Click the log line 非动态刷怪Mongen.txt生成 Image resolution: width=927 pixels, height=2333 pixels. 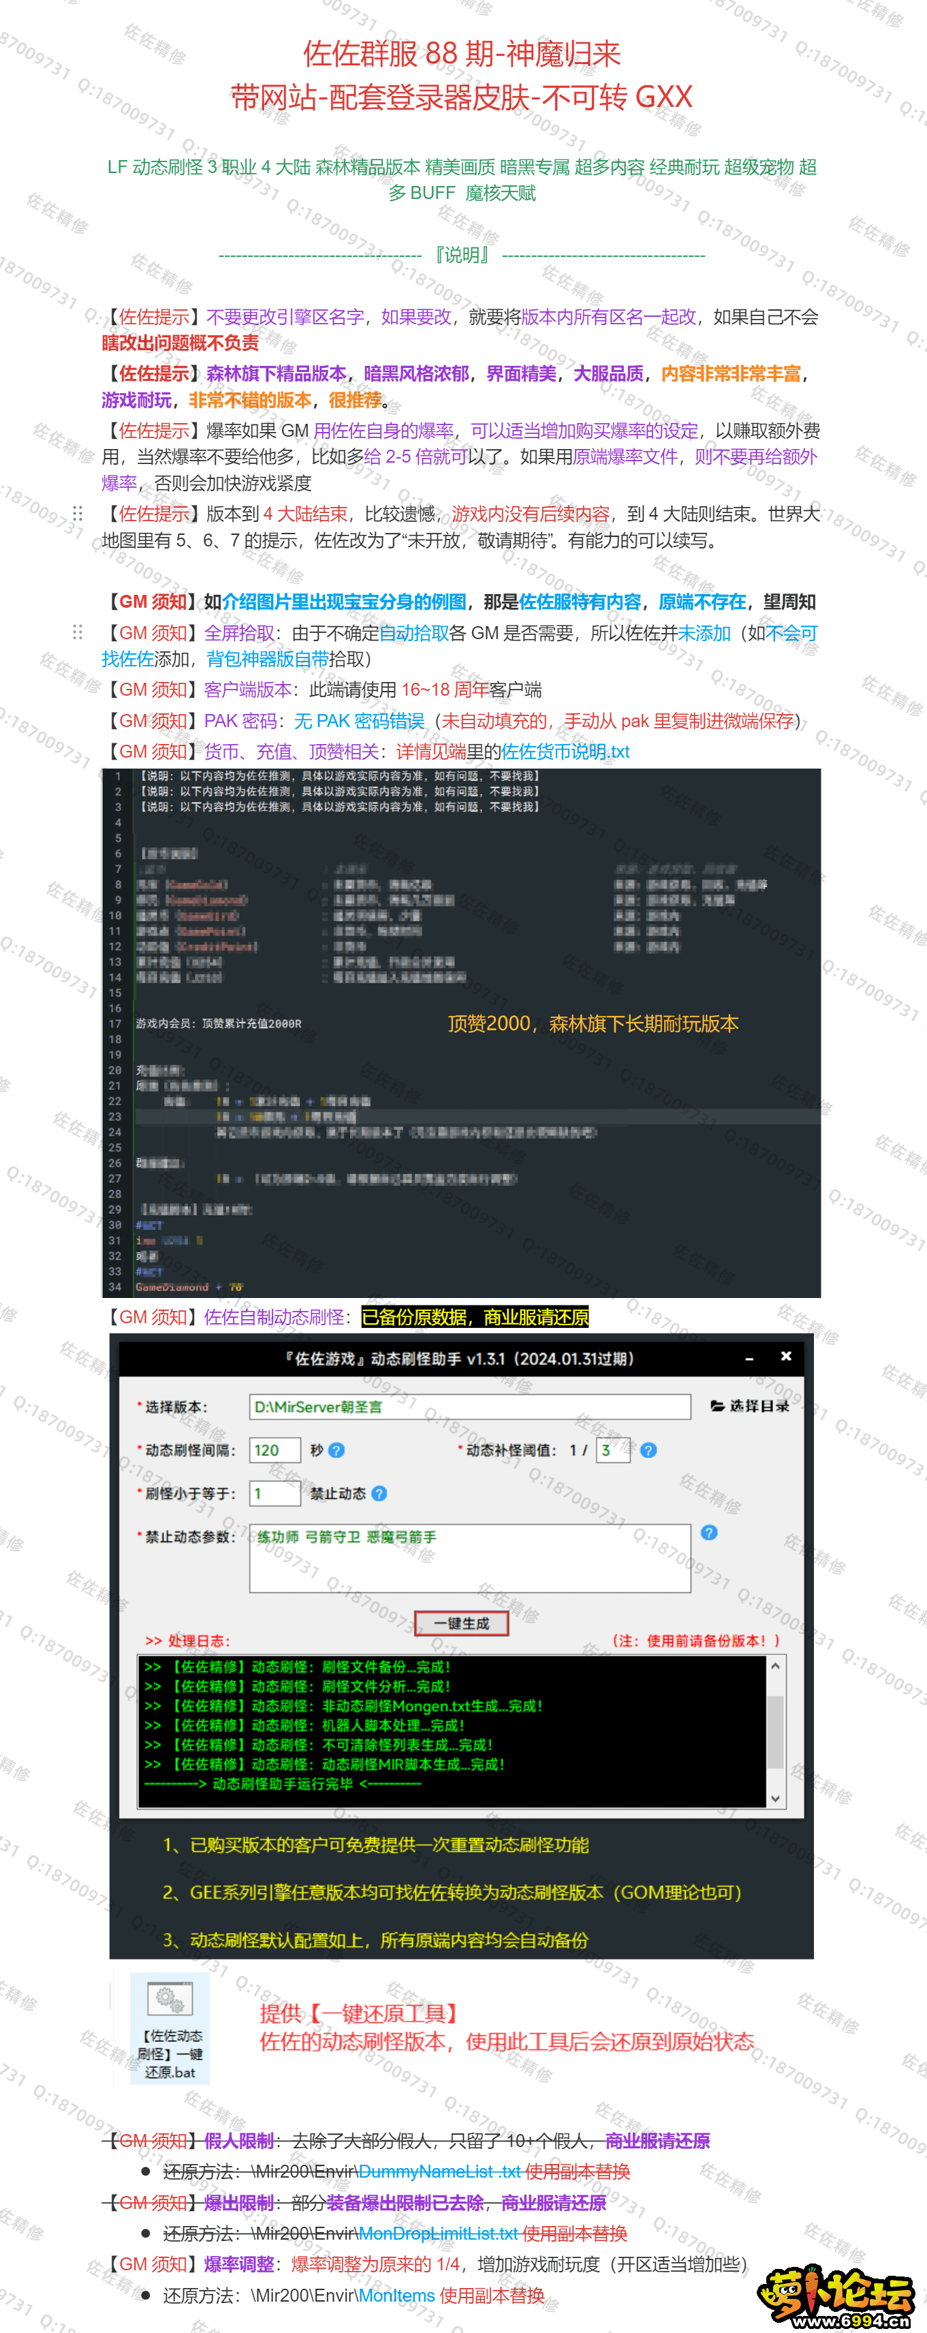[343, 1705]
